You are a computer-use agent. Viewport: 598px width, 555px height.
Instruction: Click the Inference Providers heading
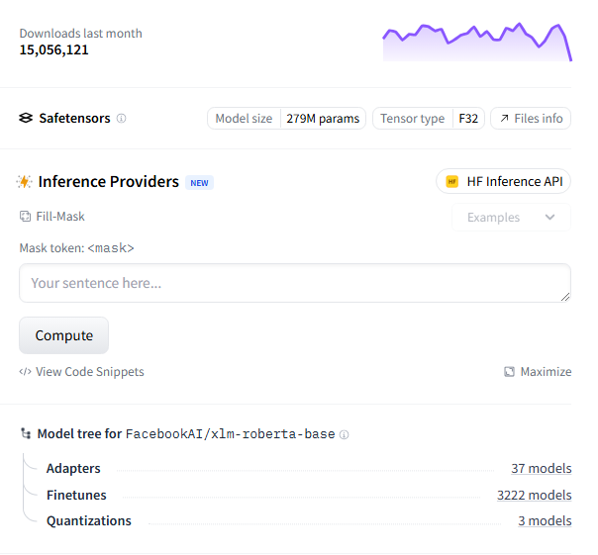coord(108,182)
